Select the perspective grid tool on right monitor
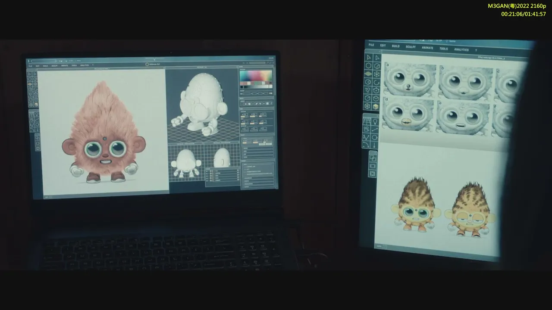Screen dimensions: 552x310 click(x=367, y=121)
